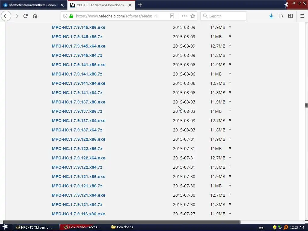Image resolution: width=308 pixels, height=231 pixels.
Task: Download MPC-HC.1.7.9.121.x86.7z
Action: pyautogui.click(x=77, y=186)
